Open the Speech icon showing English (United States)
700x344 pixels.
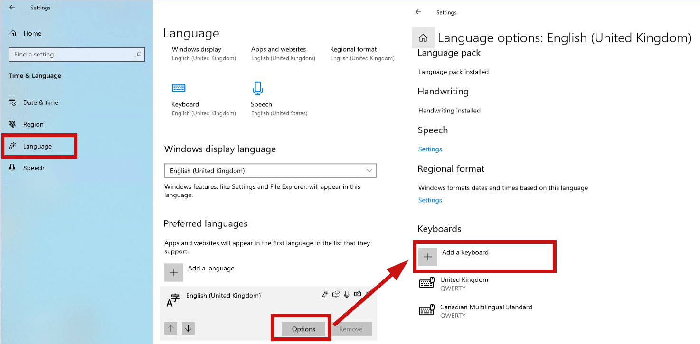[x=257, y=88]
